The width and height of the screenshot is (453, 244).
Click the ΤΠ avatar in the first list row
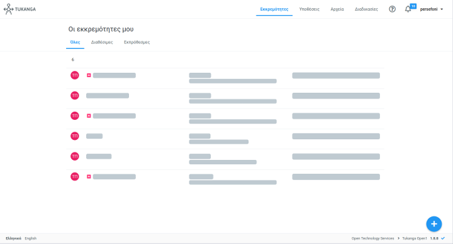tap(75, 75)
